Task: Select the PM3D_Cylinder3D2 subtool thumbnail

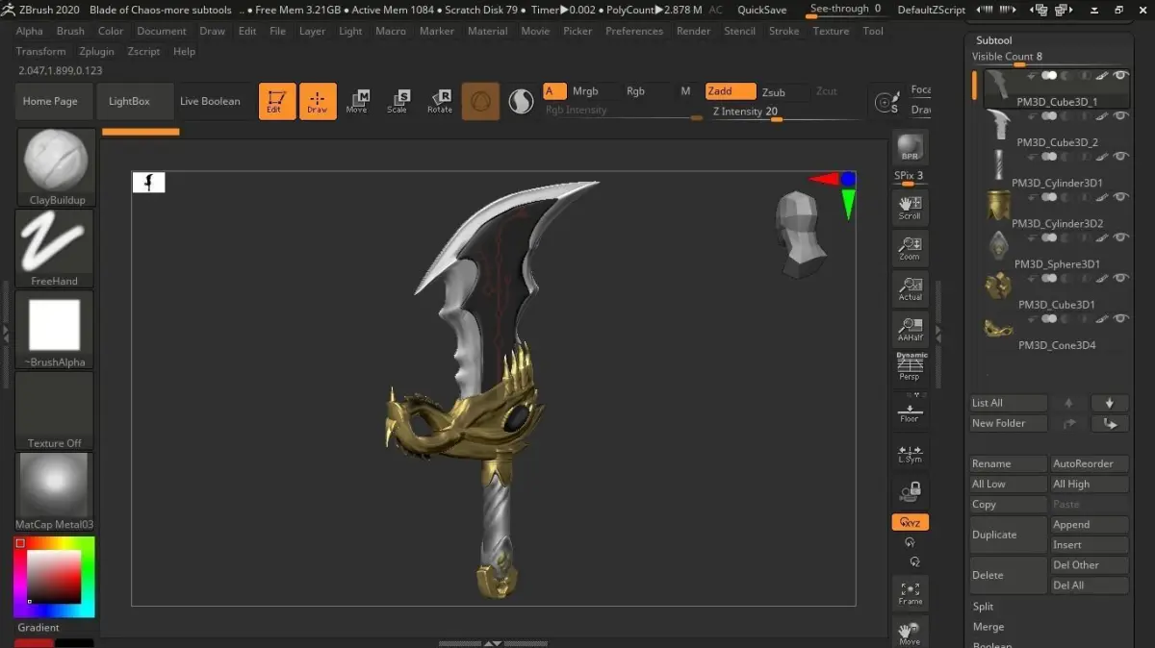Action: click(x=998, y=206)
